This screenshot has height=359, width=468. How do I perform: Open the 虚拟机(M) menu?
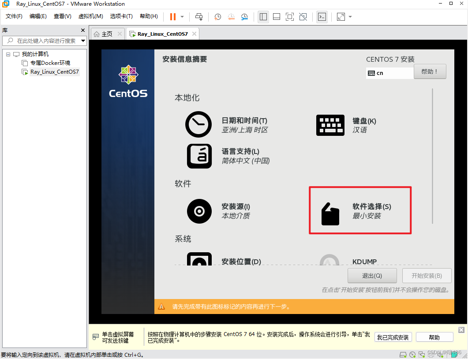tap(90, 16)
